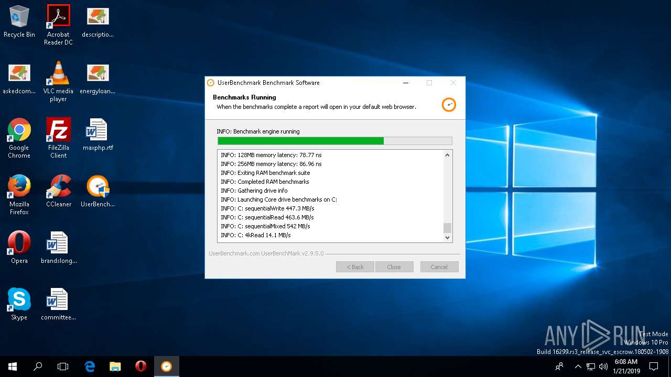Select log line 'C: 4kRead 14.1 MB/s'
The height and width of the screenshot is (377, 671).
coord(255,235)
